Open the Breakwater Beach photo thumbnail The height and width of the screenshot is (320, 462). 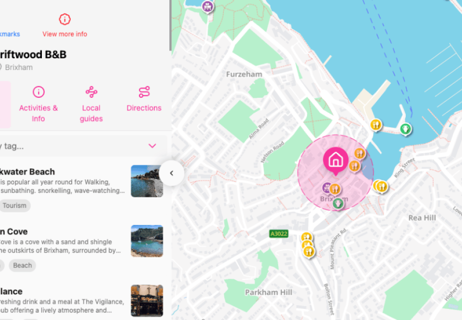click(x=147, y=181)
